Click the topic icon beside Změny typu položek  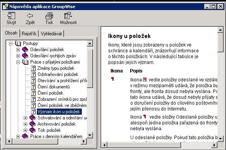[33, 68]
